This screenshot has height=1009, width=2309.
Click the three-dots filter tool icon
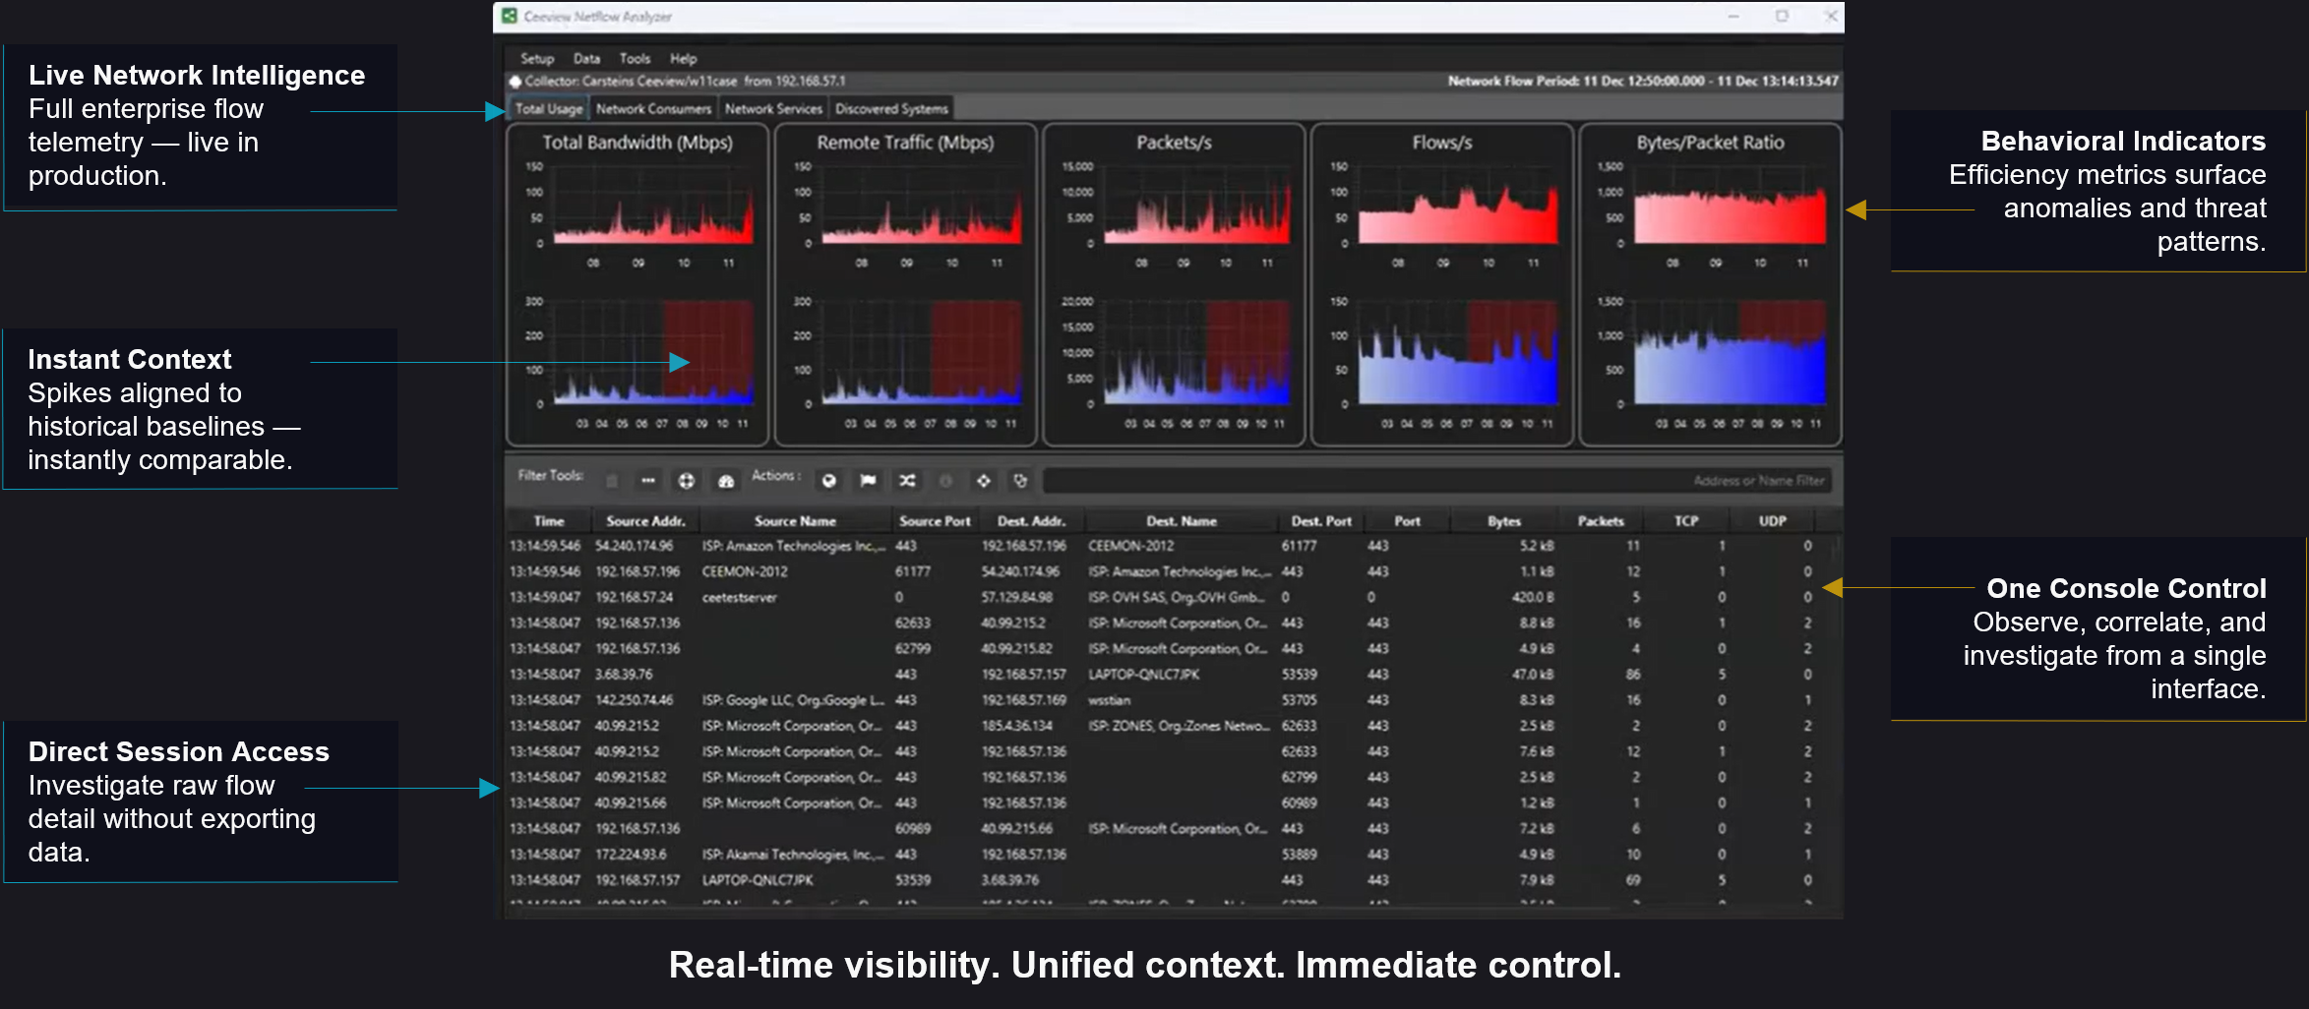coord(647,481)
